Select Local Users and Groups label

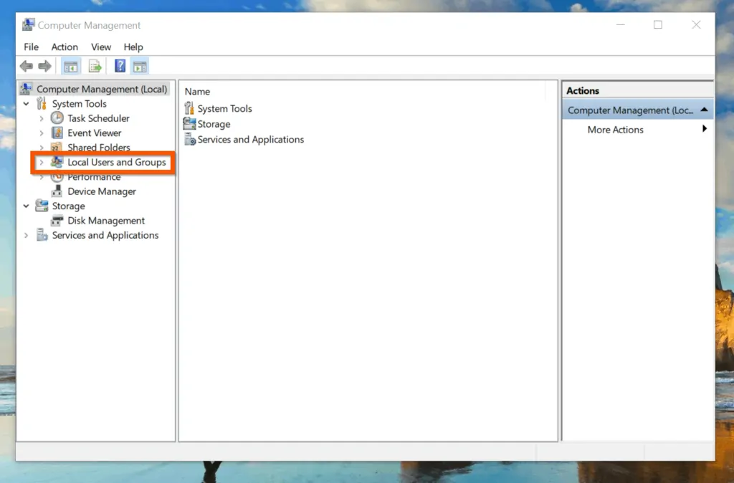click(x=117, y=162)
